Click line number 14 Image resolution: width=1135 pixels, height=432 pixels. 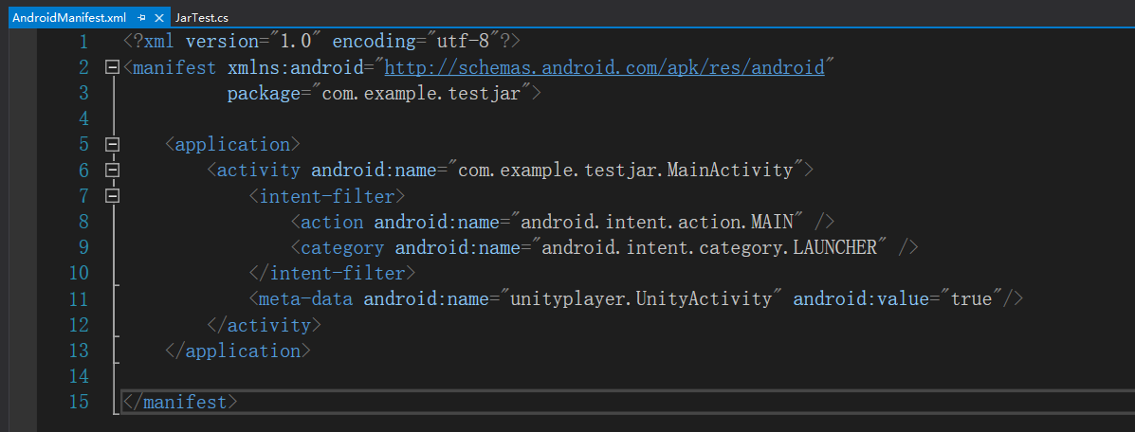pos(80,376)
